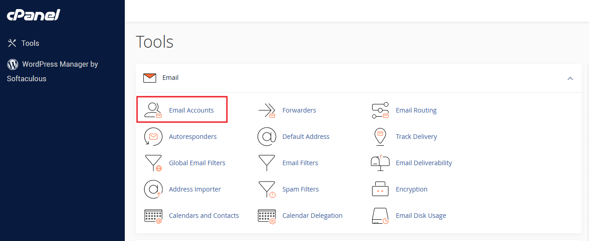Screen dimensions: 589x241
Task: Click the Track Delivery pin icon
Action: pyautogui.click(x=380, y=137)
